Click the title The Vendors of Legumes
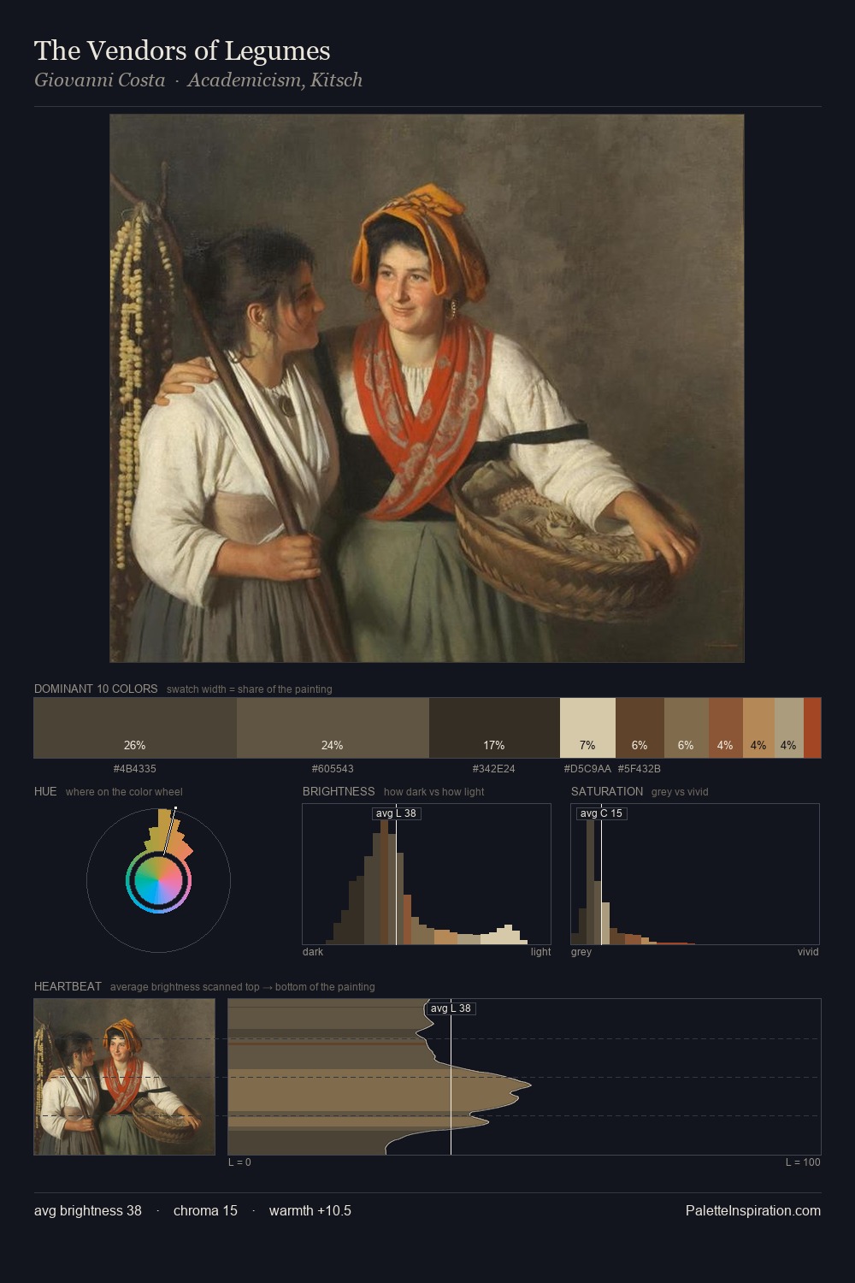Screen dimensions: 855x1283 tap(182, 50)
